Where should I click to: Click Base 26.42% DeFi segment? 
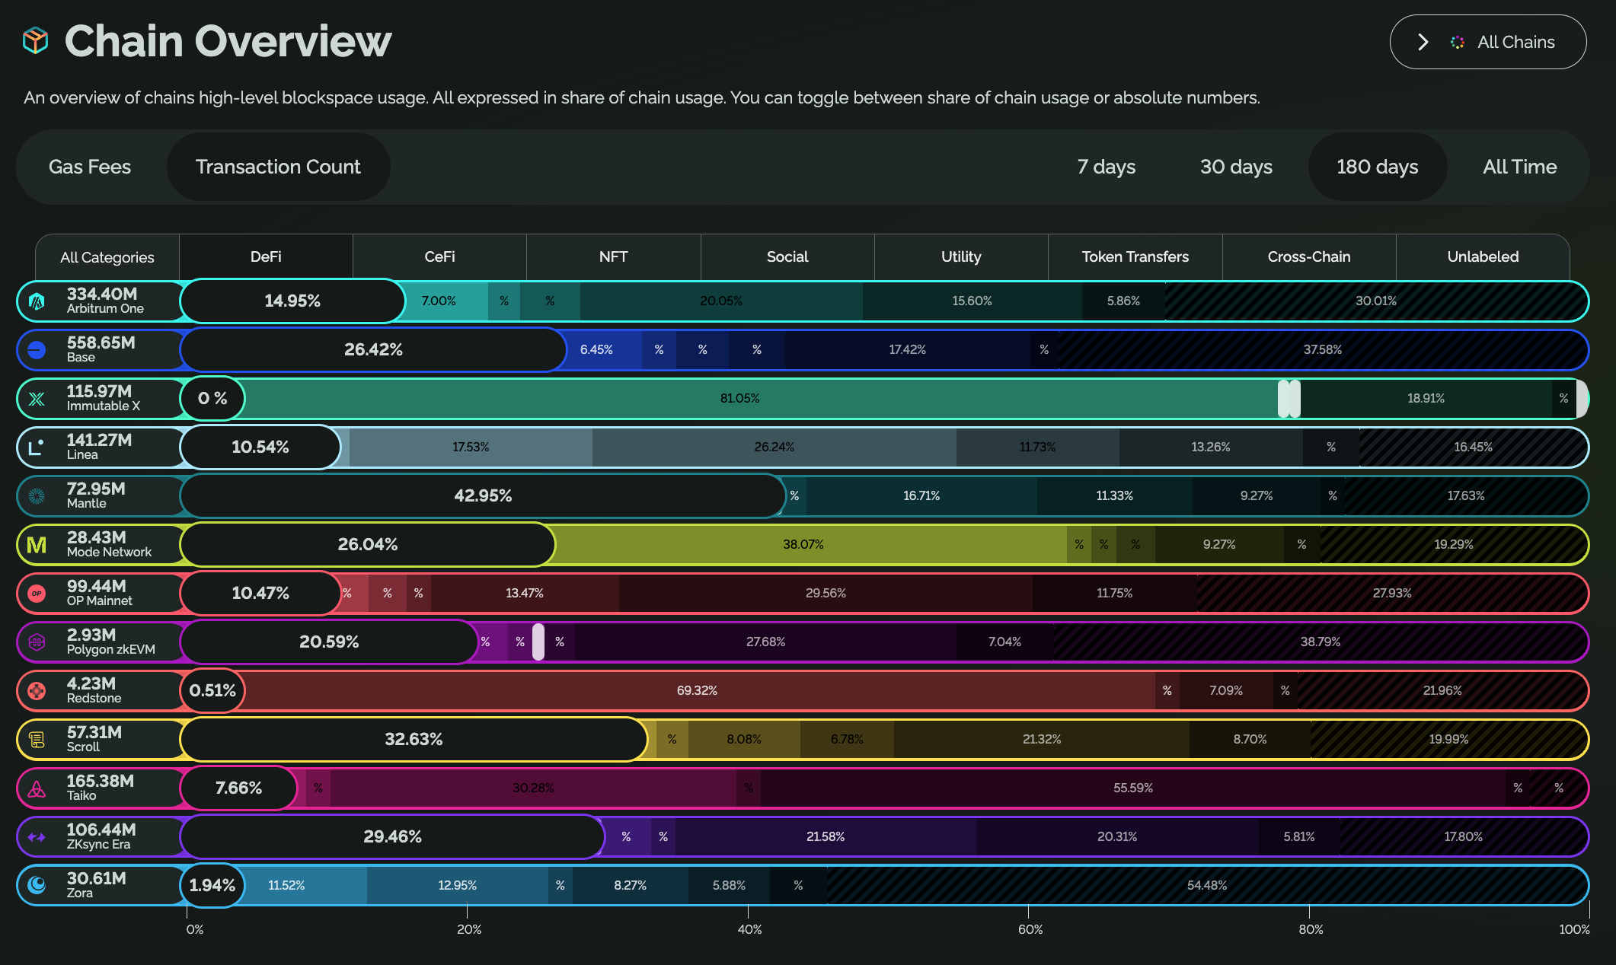pos(373,350)
